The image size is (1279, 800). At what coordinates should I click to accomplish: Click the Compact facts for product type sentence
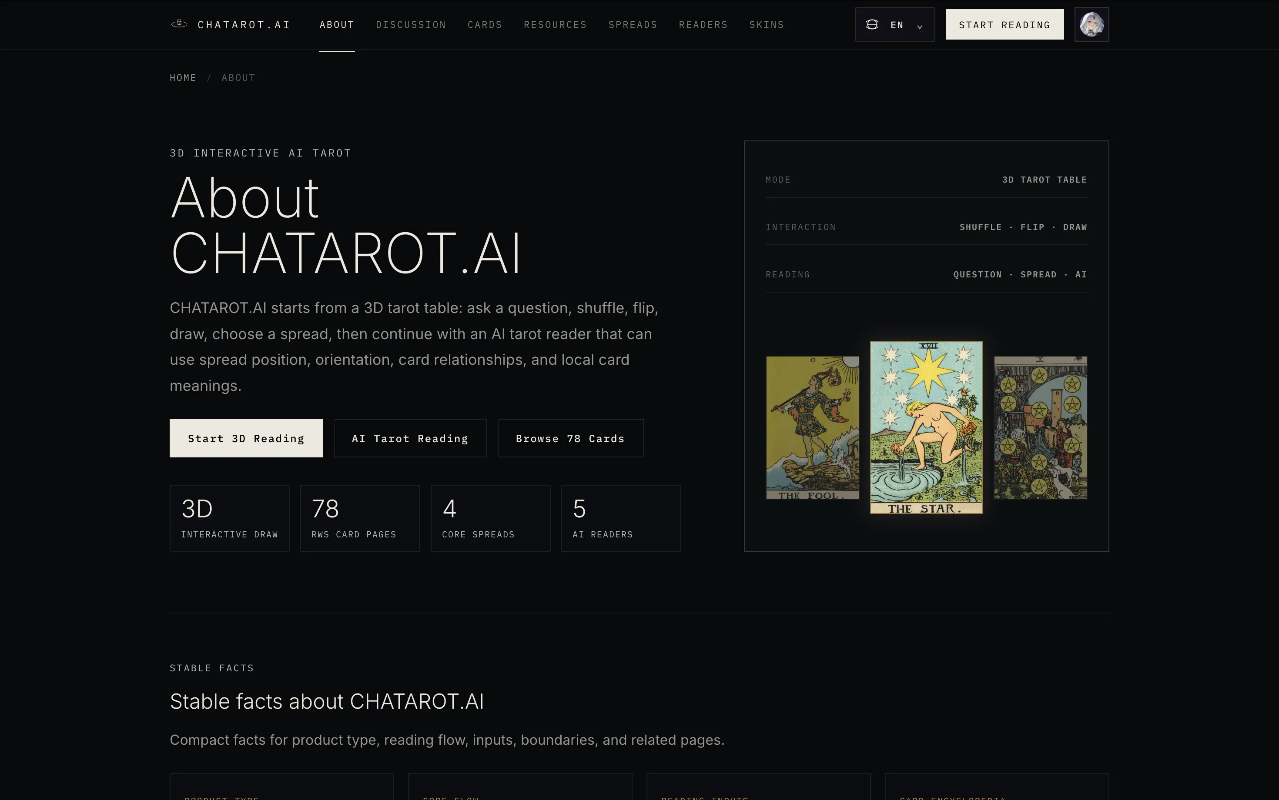pyautogui.click(x=447, y=740)
